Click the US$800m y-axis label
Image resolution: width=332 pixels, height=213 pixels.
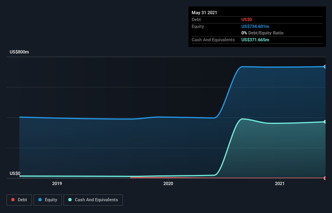(x=19, y=52)
